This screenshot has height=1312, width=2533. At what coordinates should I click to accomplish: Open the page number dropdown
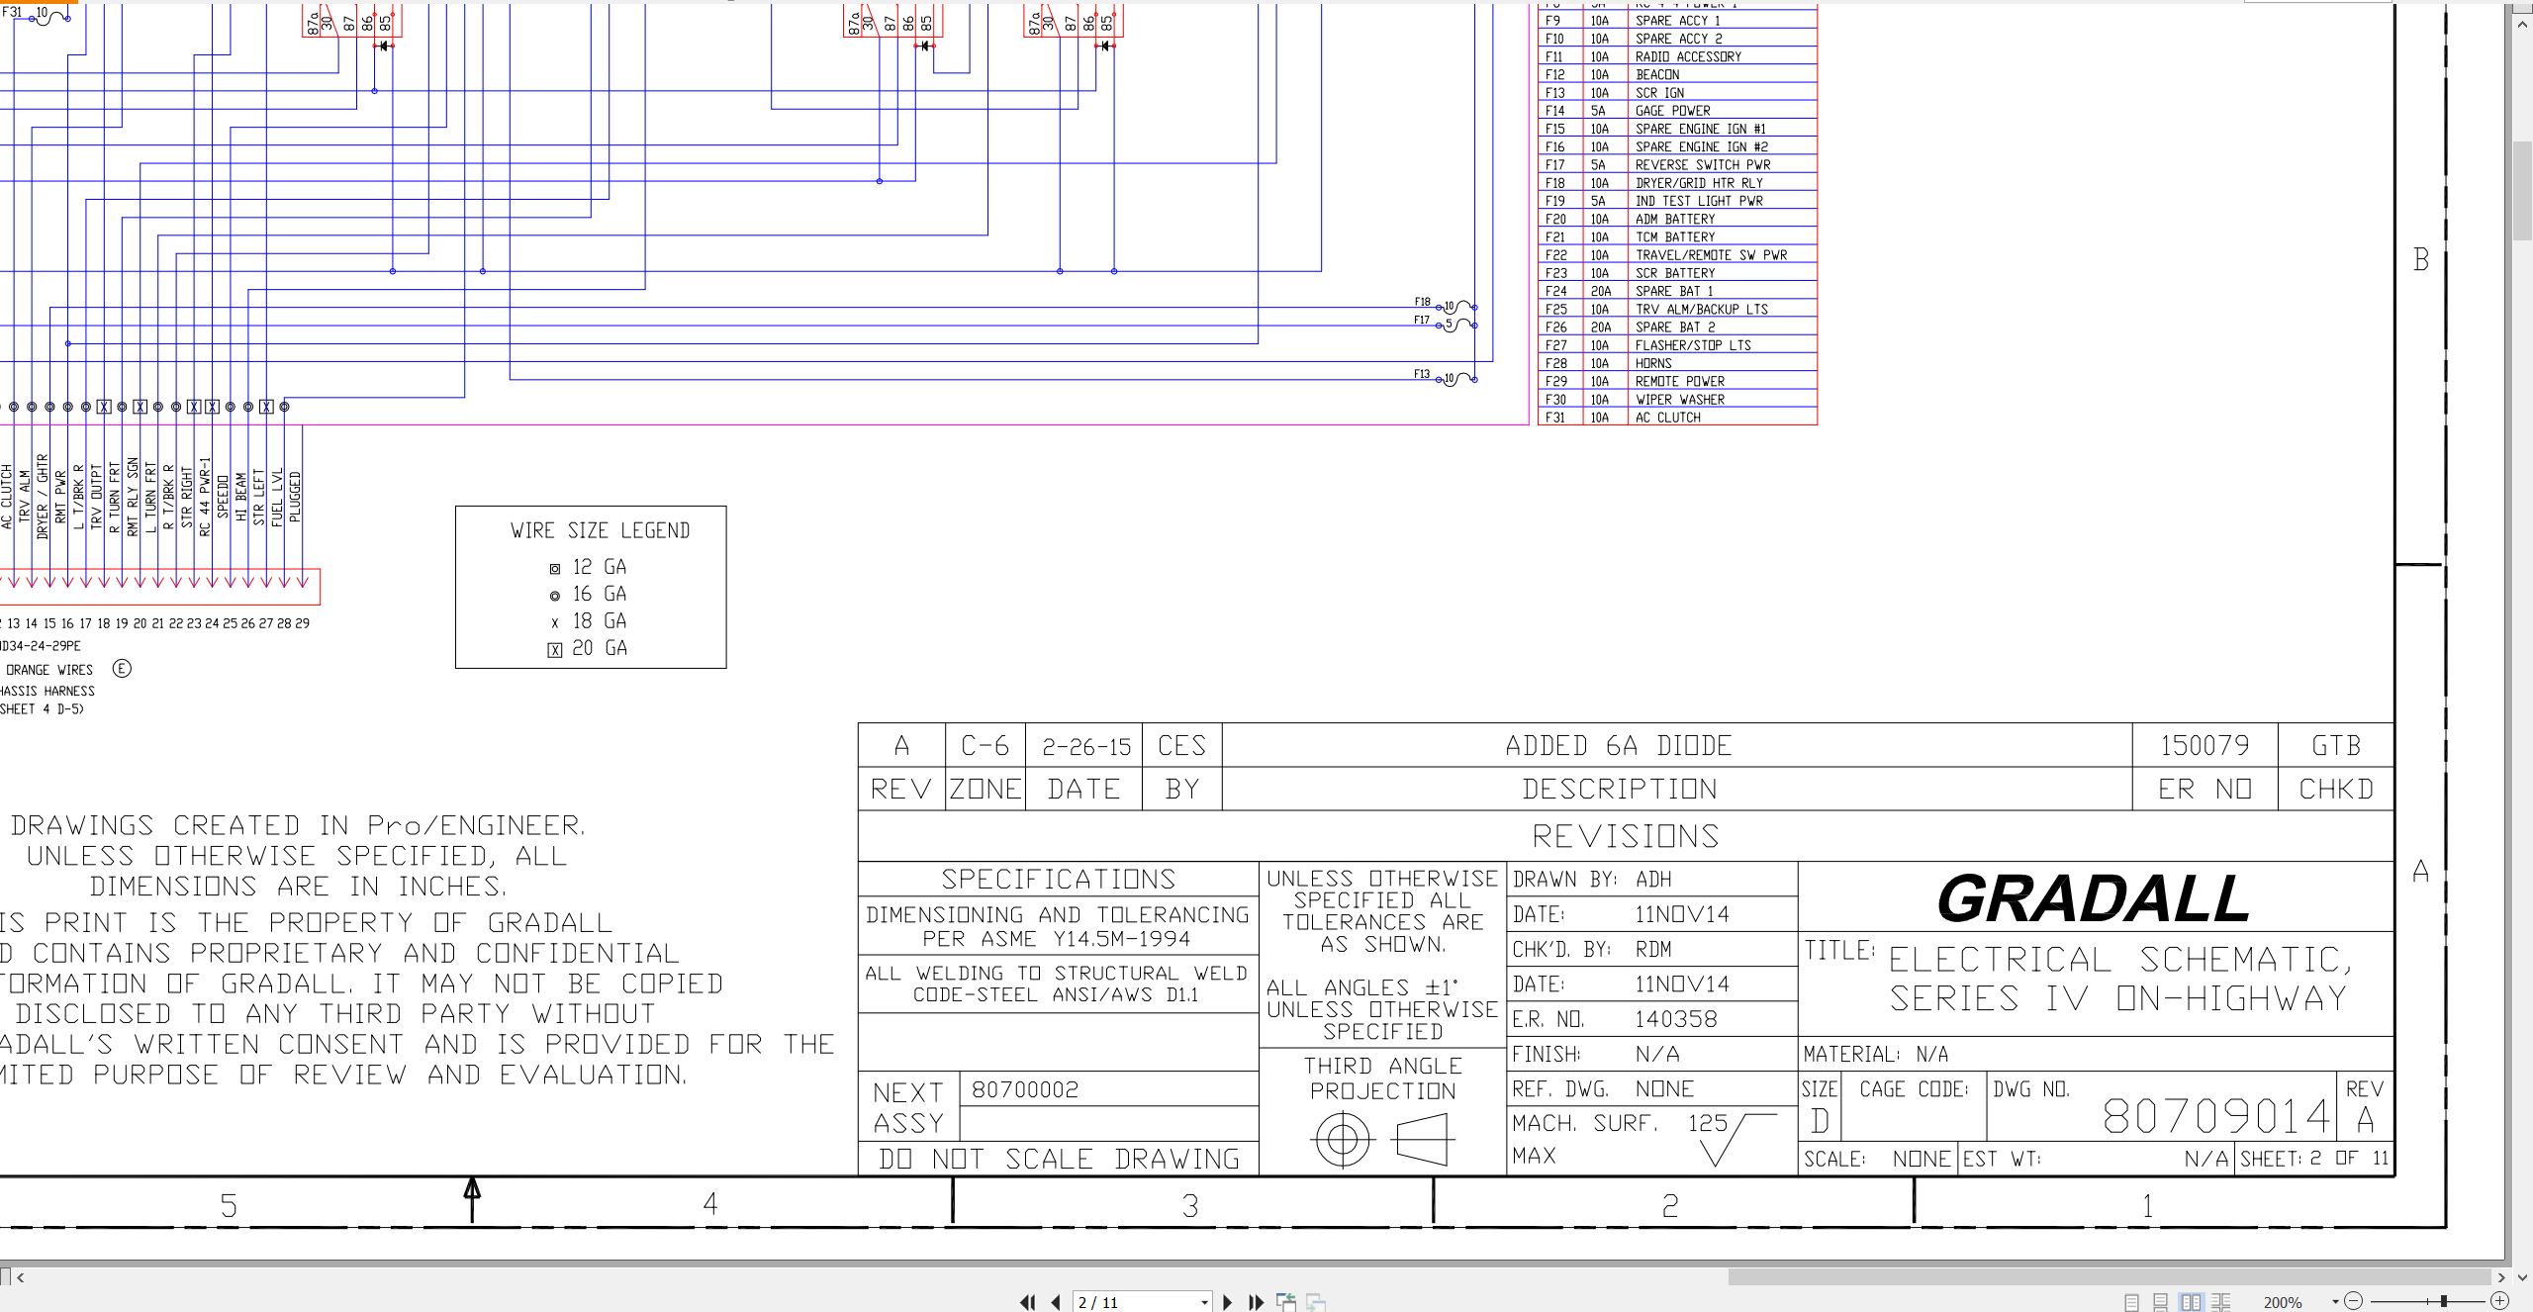(x=1204, y=1302)
